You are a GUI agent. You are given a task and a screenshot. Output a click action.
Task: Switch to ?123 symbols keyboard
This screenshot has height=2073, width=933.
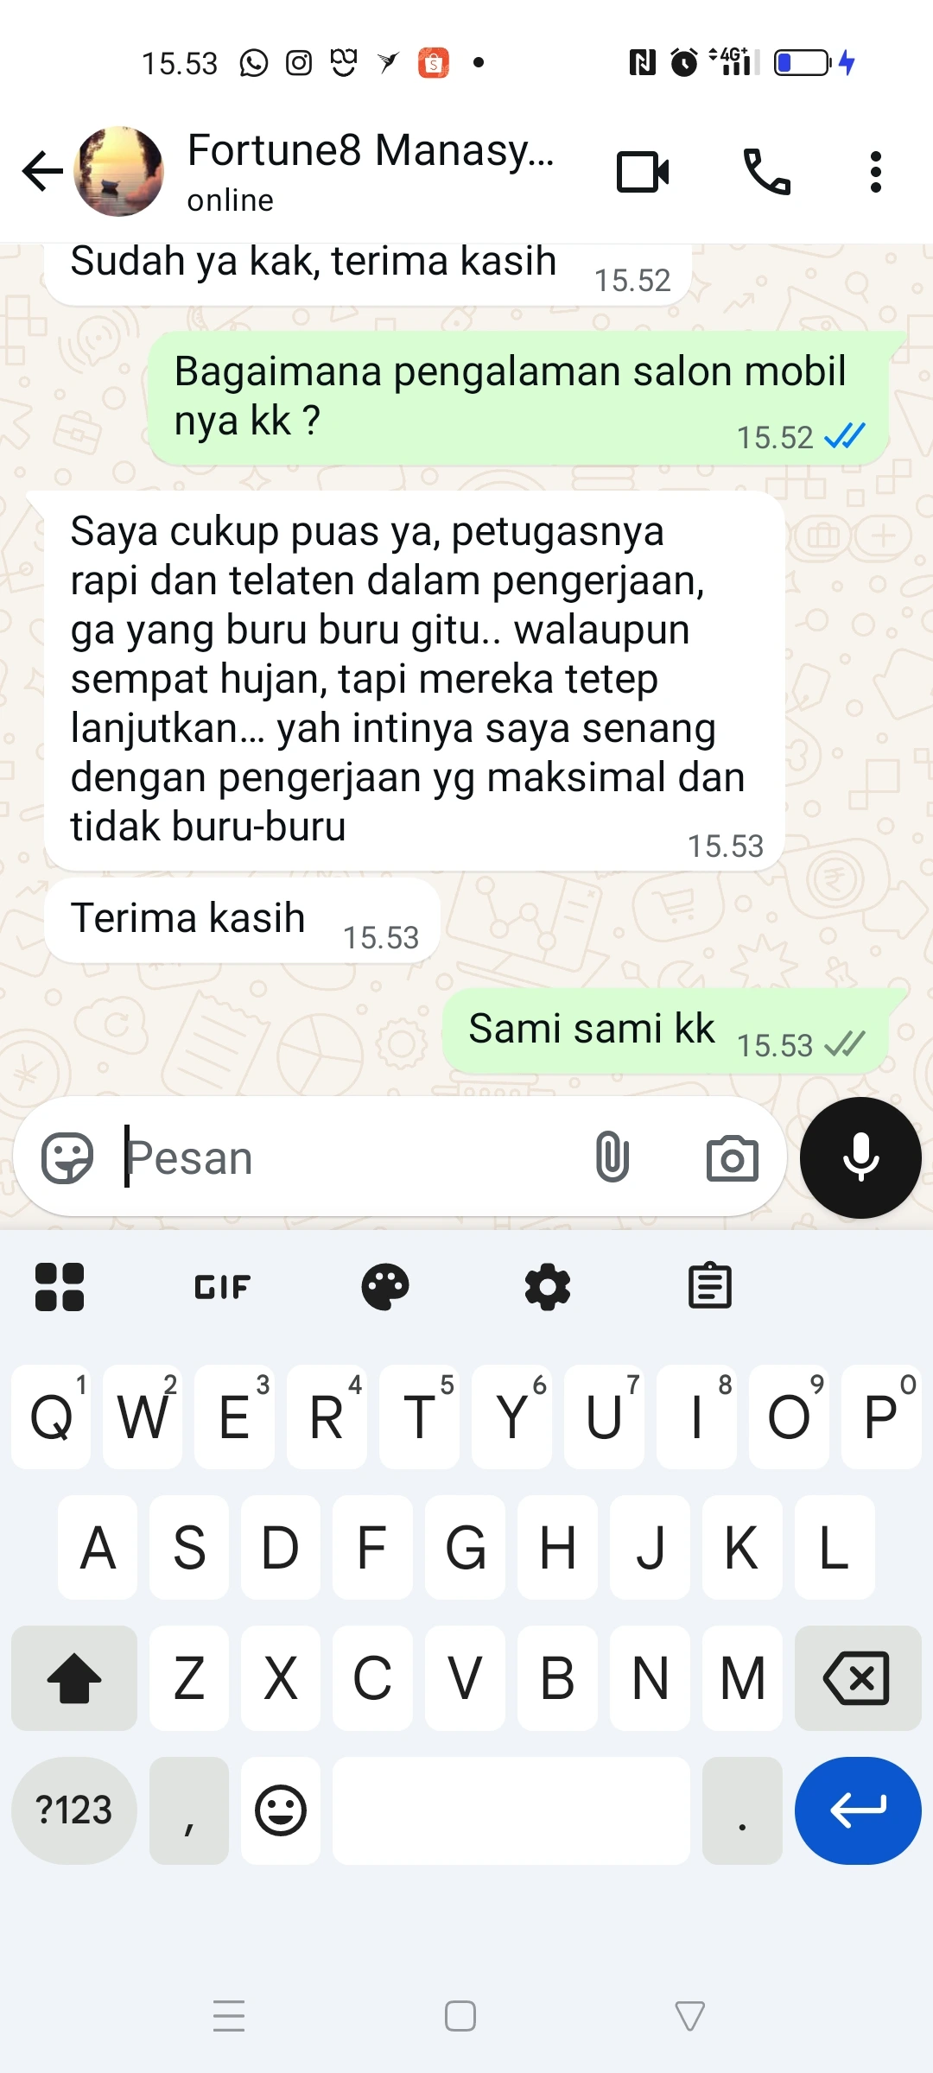[74, 1810]
